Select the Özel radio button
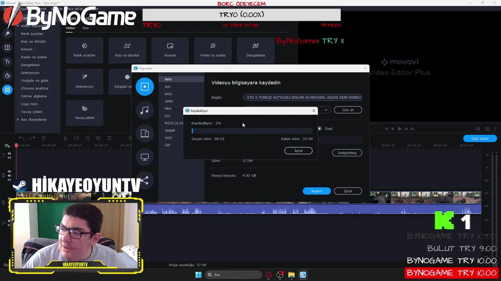The image size is (501, 281). pyautogui.click(x=319, y=128)
